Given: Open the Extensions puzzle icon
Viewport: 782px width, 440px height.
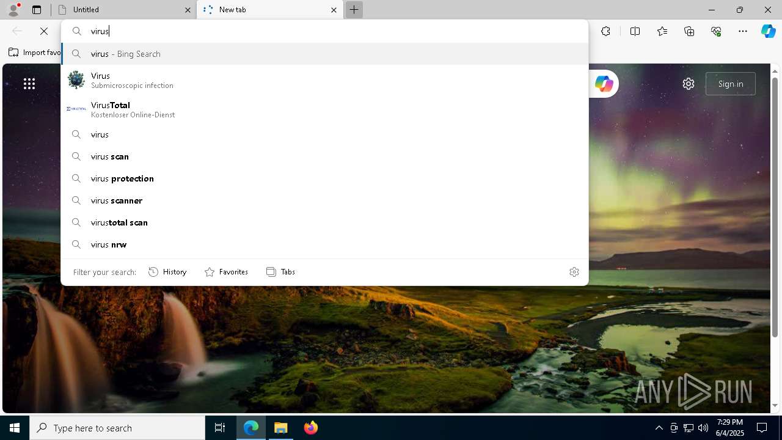Looking at the screenshot, I should point(605,31).
